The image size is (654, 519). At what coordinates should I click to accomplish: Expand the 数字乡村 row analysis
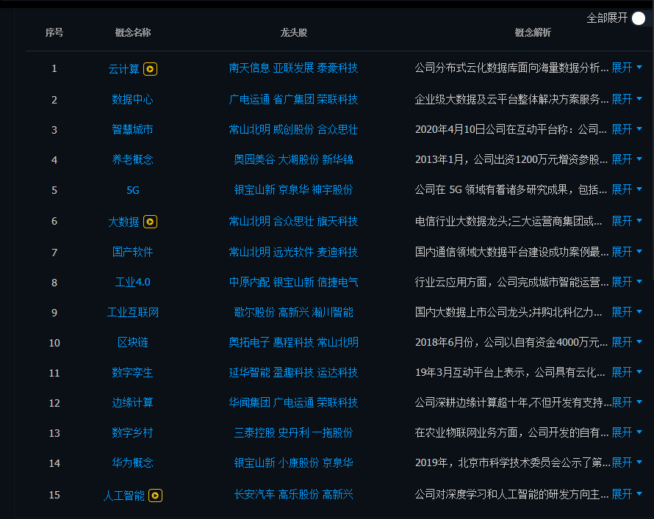tap(627, 432)
